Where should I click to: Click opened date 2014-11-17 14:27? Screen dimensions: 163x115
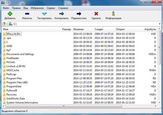(x=125, y=90)
